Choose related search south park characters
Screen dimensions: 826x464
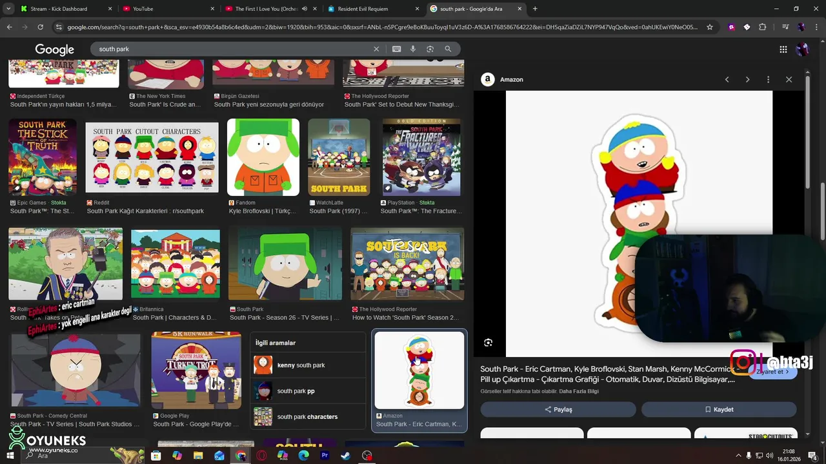click(308, 417)
